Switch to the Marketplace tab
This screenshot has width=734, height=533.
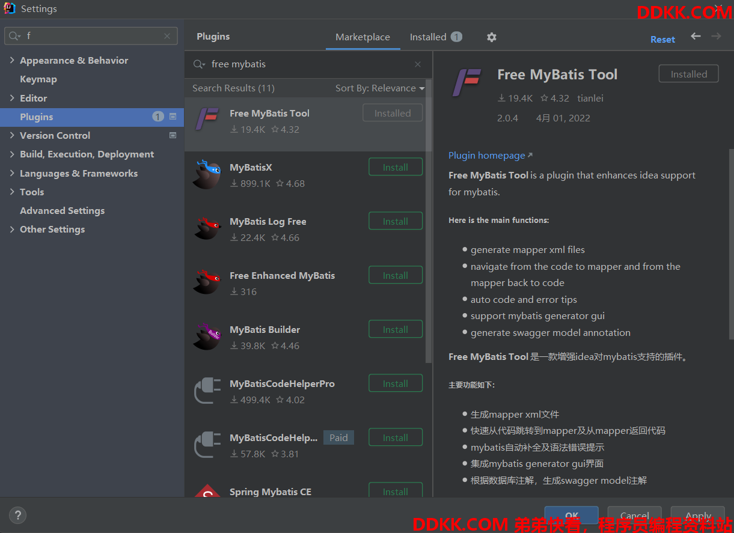tap(362, 37)
